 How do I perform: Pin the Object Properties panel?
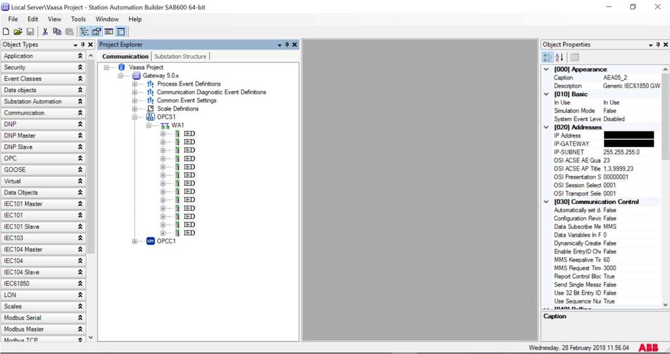point(658,44)
